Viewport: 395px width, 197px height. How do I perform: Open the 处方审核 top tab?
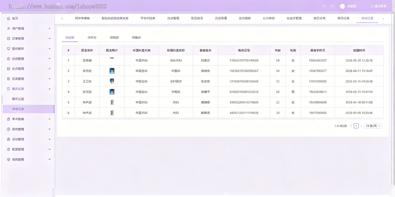click(269, 18)
